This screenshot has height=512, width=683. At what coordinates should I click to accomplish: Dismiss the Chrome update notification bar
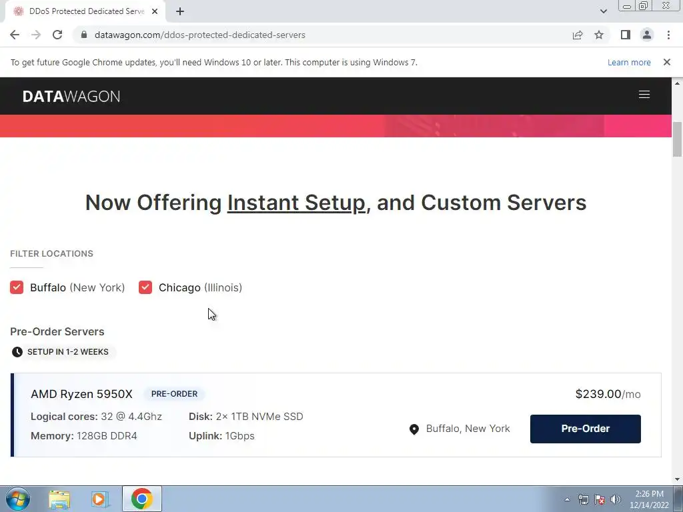[x=667, y=62]
